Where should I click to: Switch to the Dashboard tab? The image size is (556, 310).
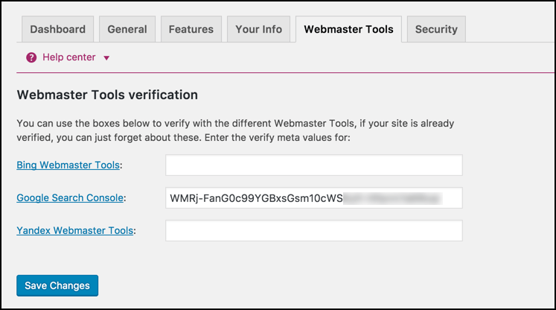(58, 29)
